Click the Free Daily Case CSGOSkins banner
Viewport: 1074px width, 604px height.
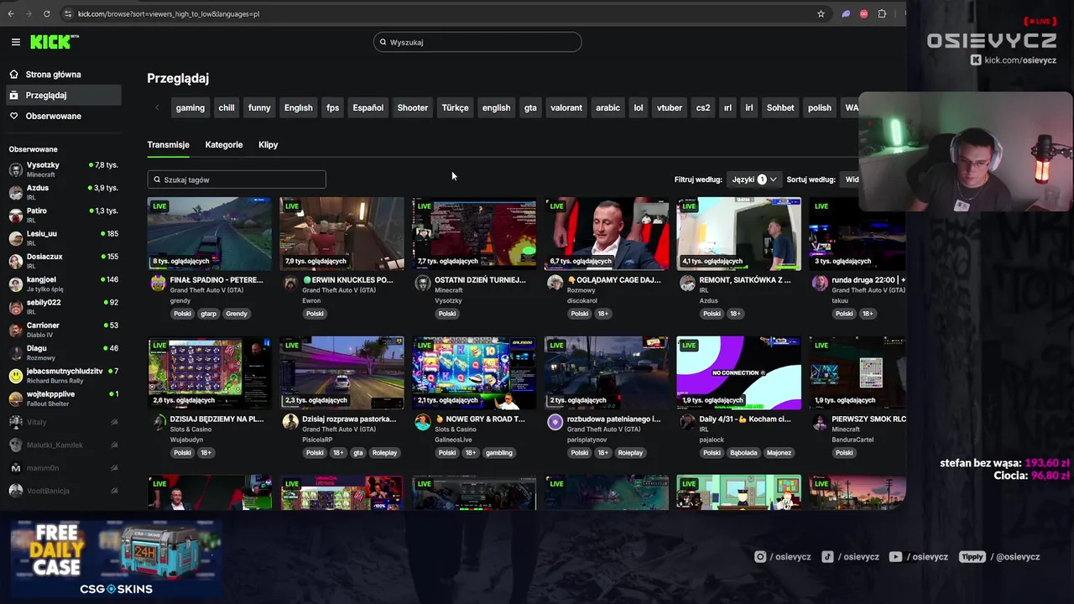(116, 558)
